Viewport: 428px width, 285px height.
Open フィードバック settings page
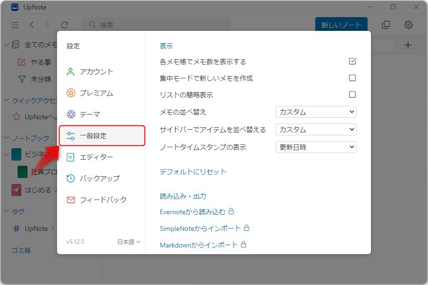pyautogui.click(x=102, y=200)
